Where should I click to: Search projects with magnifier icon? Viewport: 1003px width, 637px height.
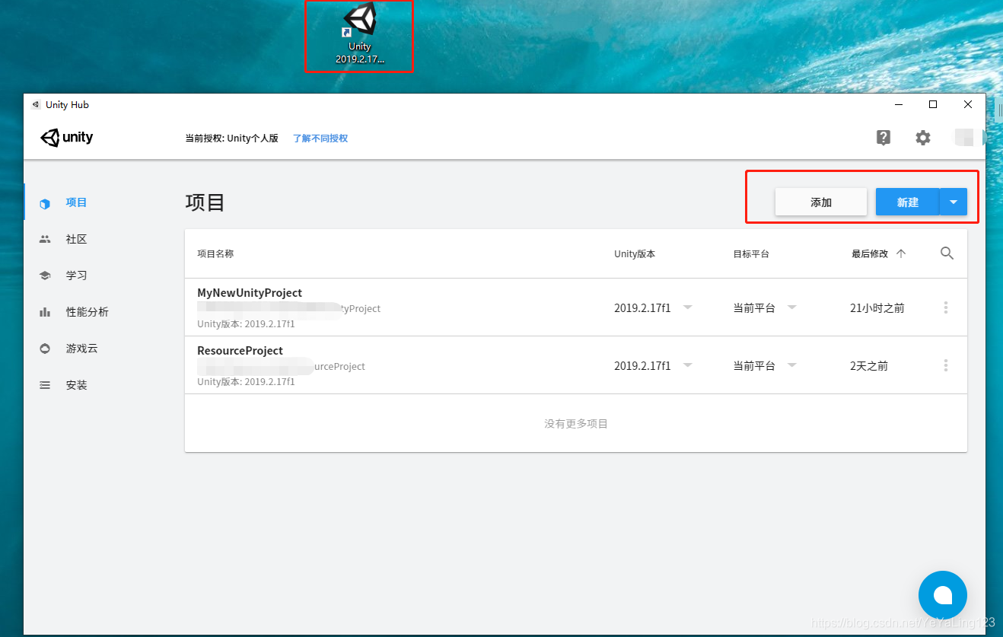point(947,253)
